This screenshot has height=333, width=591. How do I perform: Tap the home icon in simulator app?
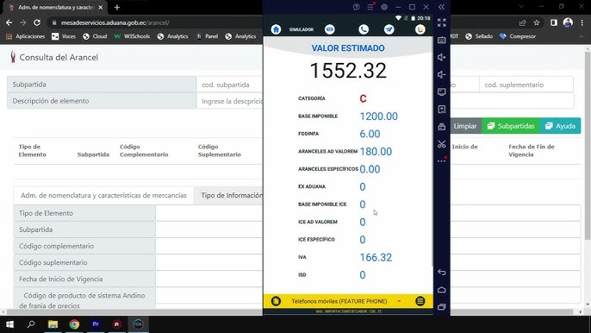coord(276,29)
